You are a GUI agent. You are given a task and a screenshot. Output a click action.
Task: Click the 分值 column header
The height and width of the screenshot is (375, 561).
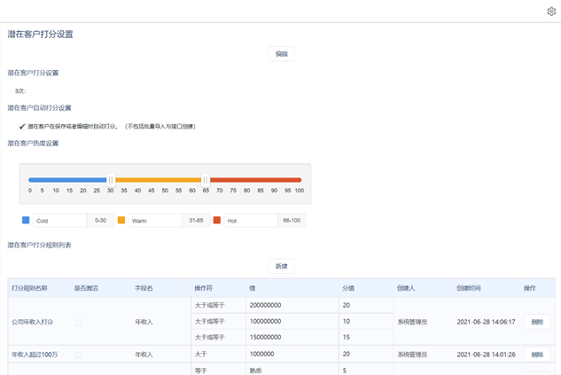[348, 288]
